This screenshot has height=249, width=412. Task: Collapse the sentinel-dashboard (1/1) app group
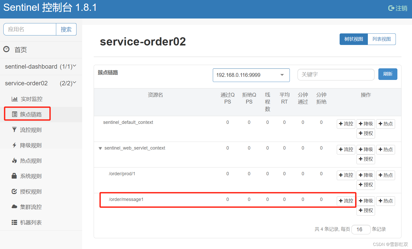click(x=41, y=67)
